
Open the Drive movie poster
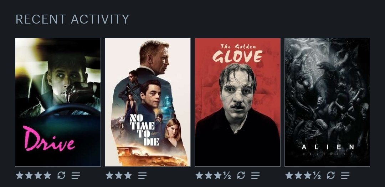(x=58, y=102)
